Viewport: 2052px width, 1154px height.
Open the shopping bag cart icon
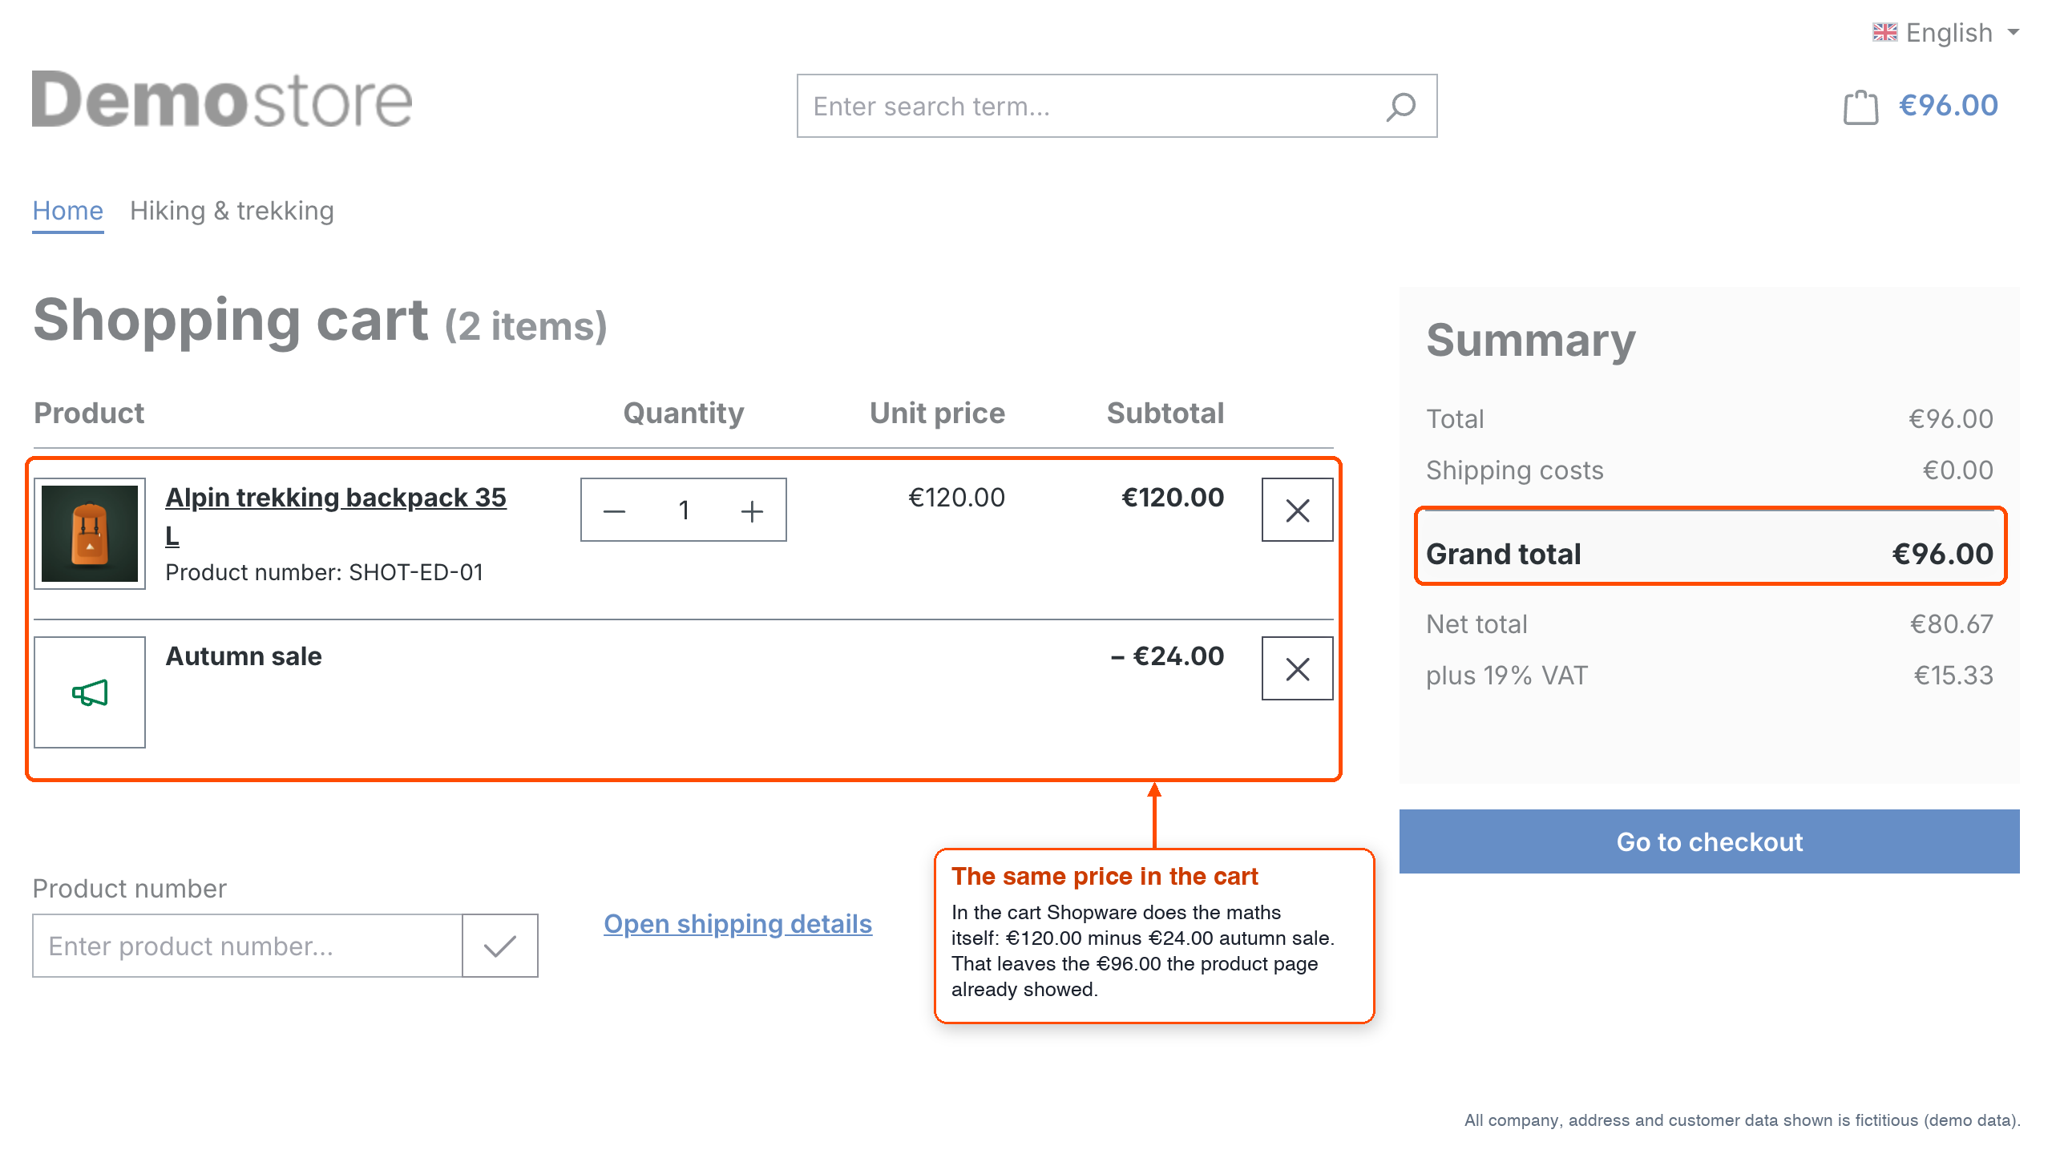point(1860,107)
